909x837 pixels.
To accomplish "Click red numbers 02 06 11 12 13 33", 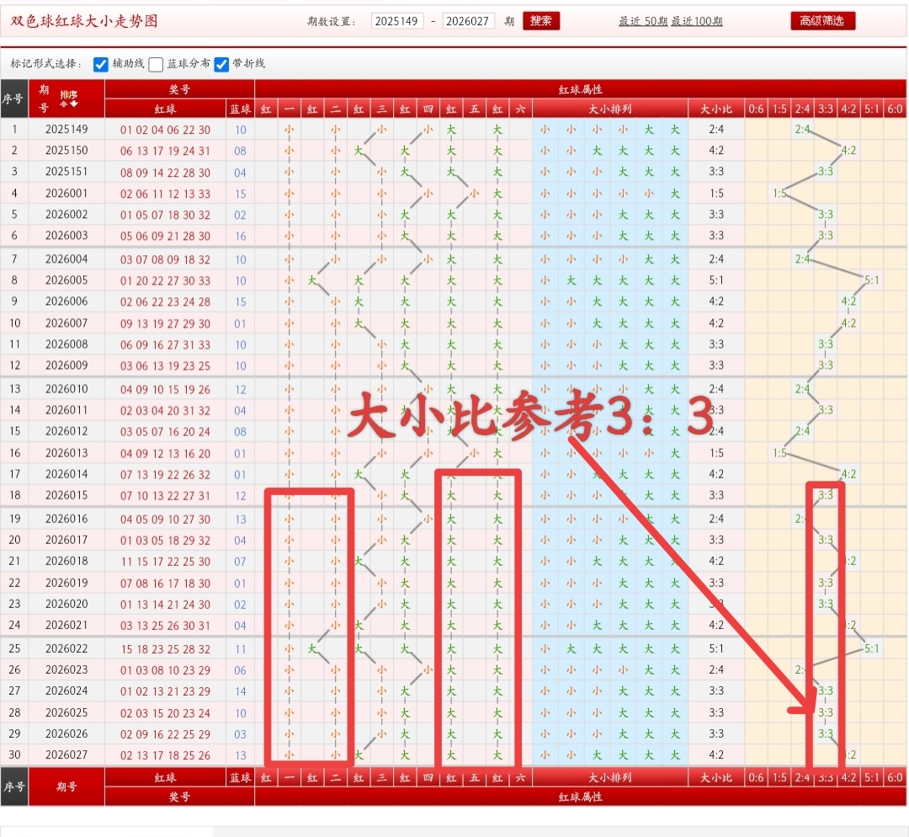I will pos(165,194).
